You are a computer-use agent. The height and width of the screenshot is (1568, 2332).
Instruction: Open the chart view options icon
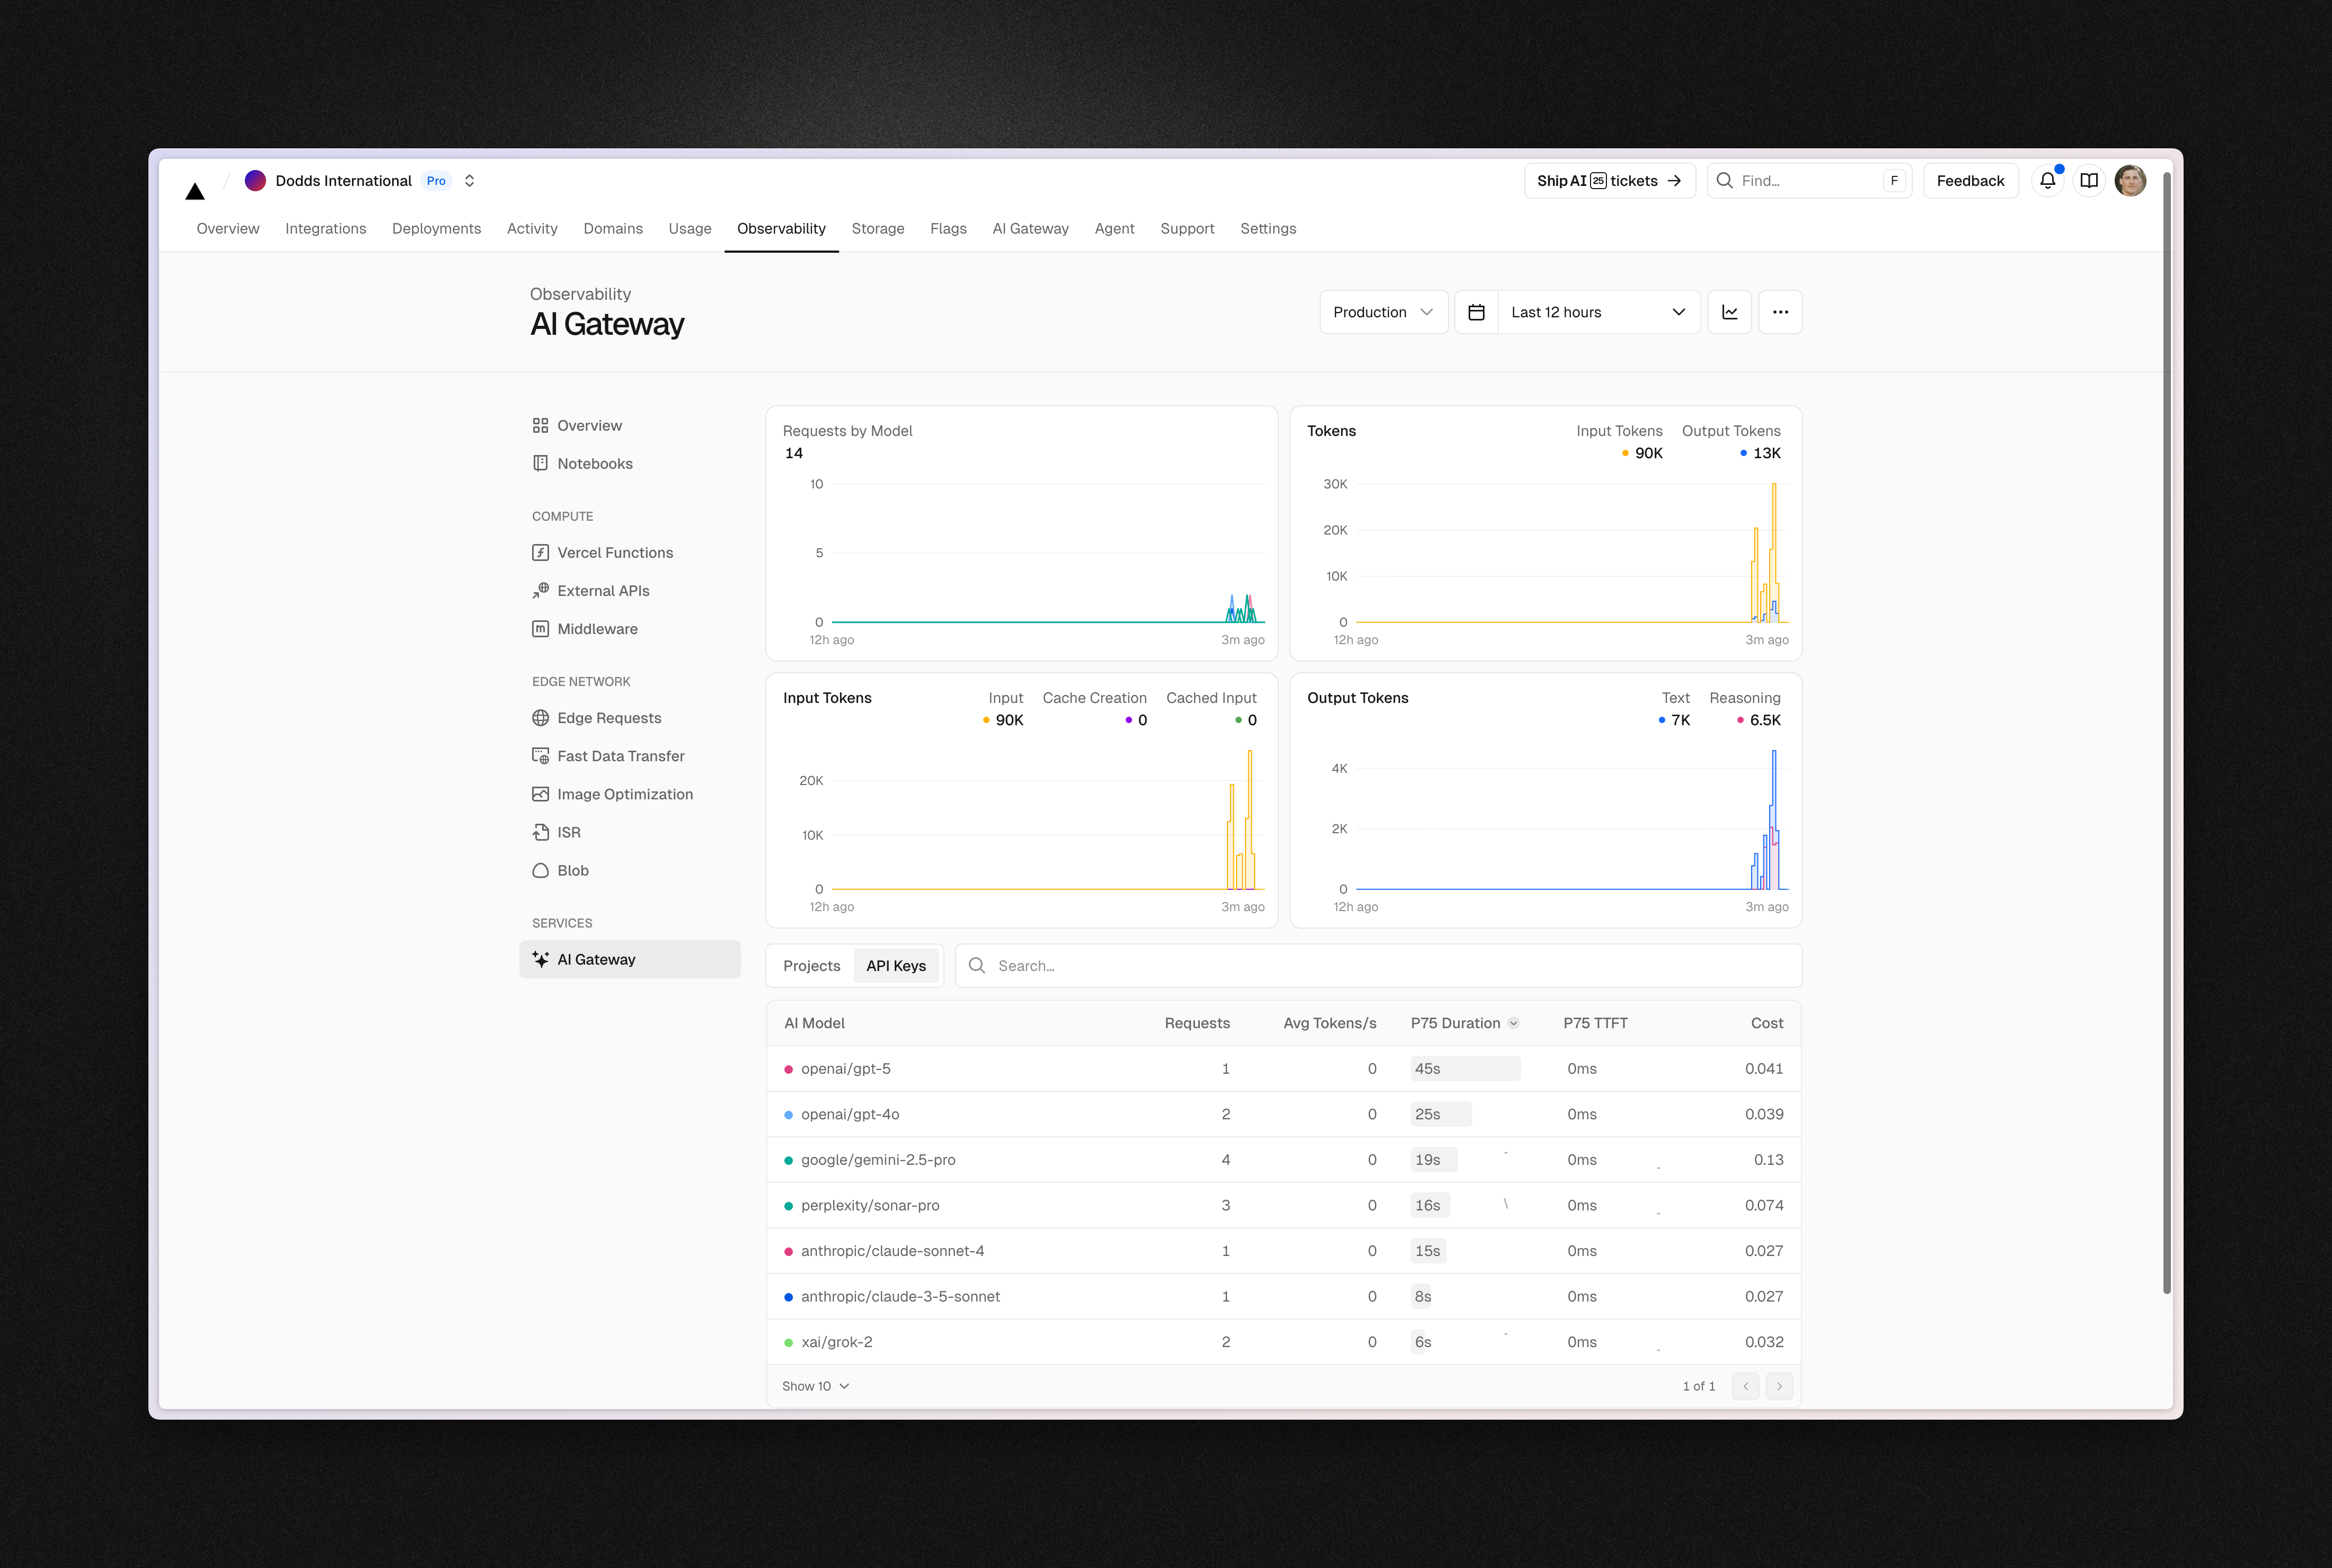pos(1729,311)
